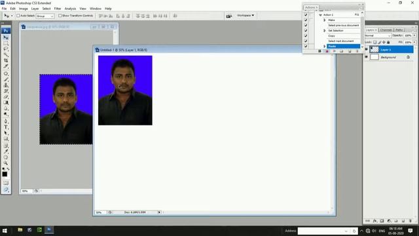Image resolution: width=419 pixels, height=236 pixels.
Task: Open the Window menu
Action: tap(96, 9)
